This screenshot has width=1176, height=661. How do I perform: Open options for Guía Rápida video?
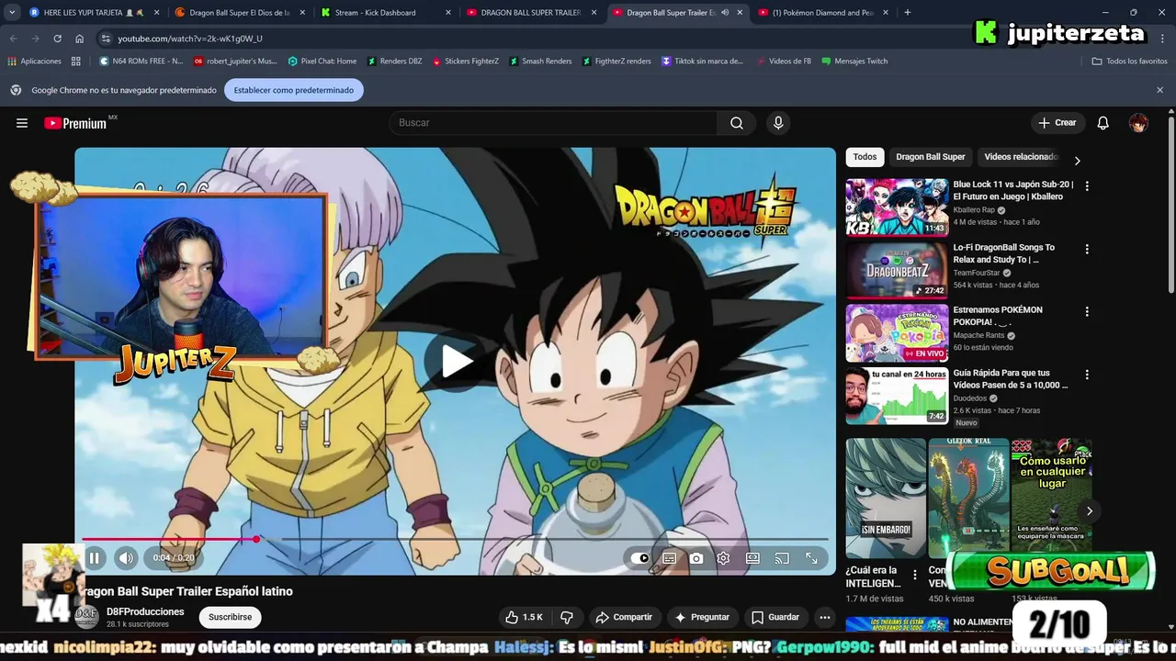click(1087, 375)
